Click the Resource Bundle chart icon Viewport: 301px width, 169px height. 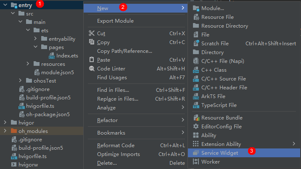click(x=196, y=118)
